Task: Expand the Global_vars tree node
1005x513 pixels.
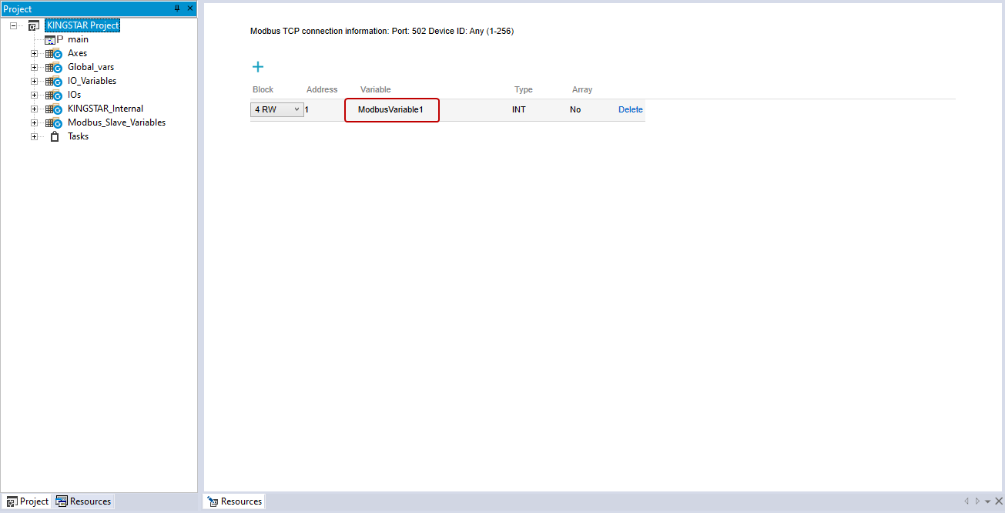Action: point(34,68)
